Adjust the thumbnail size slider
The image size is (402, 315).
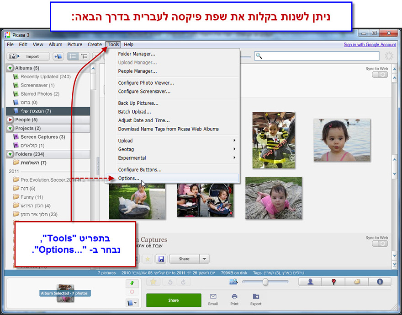[x=265, y=282]
